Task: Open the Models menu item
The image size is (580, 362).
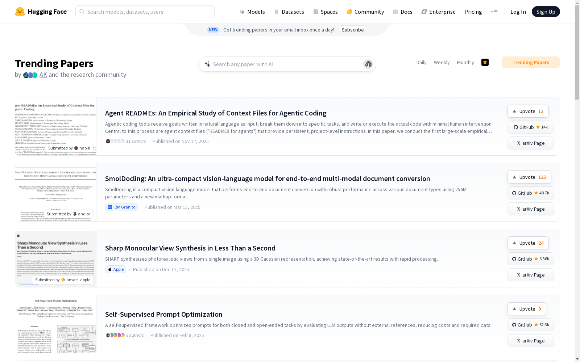Action: tap(252, 12)
